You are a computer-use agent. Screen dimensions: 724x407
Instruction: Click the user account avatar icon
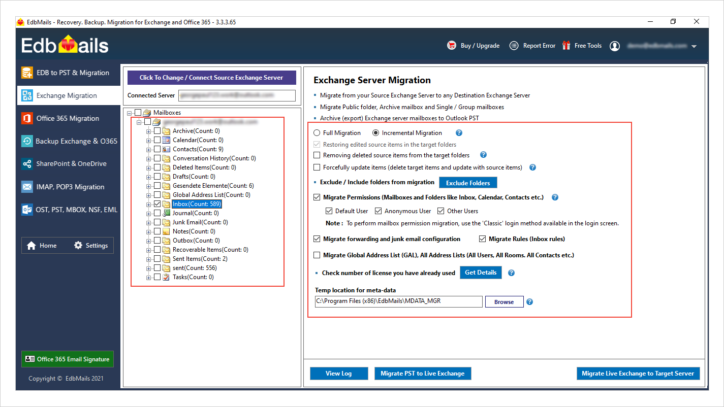click(615, 46)
